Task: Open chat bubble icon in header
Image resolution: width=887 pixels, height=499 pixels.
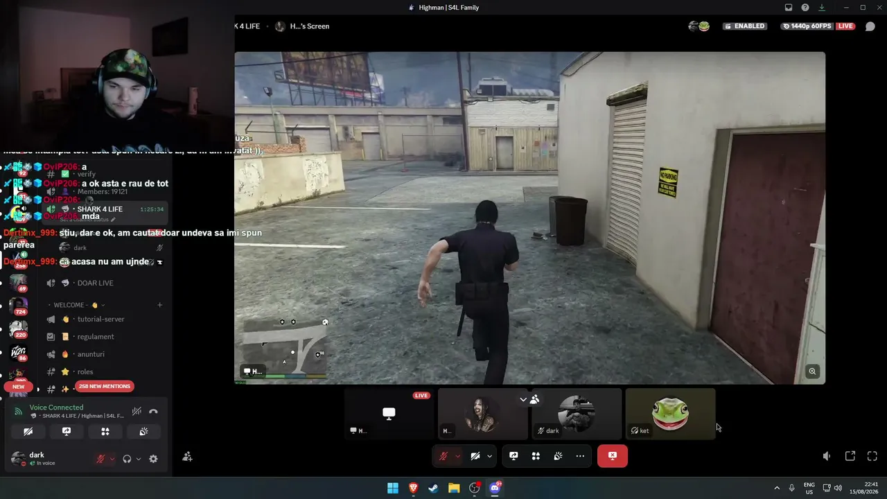Action: pos(870,26)
